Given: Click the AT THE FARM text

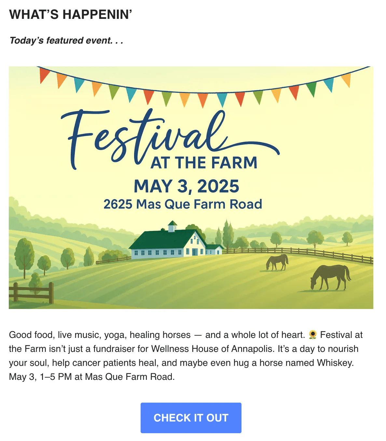Looking at the screenshot, I should [204, 163].
